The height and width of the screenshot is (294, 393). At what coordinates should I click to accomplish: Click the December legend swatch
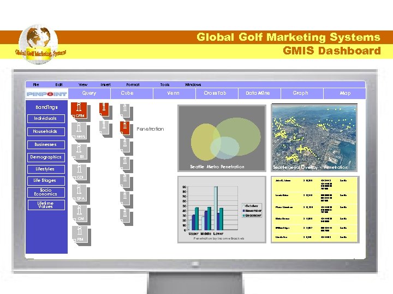point(243,216)
